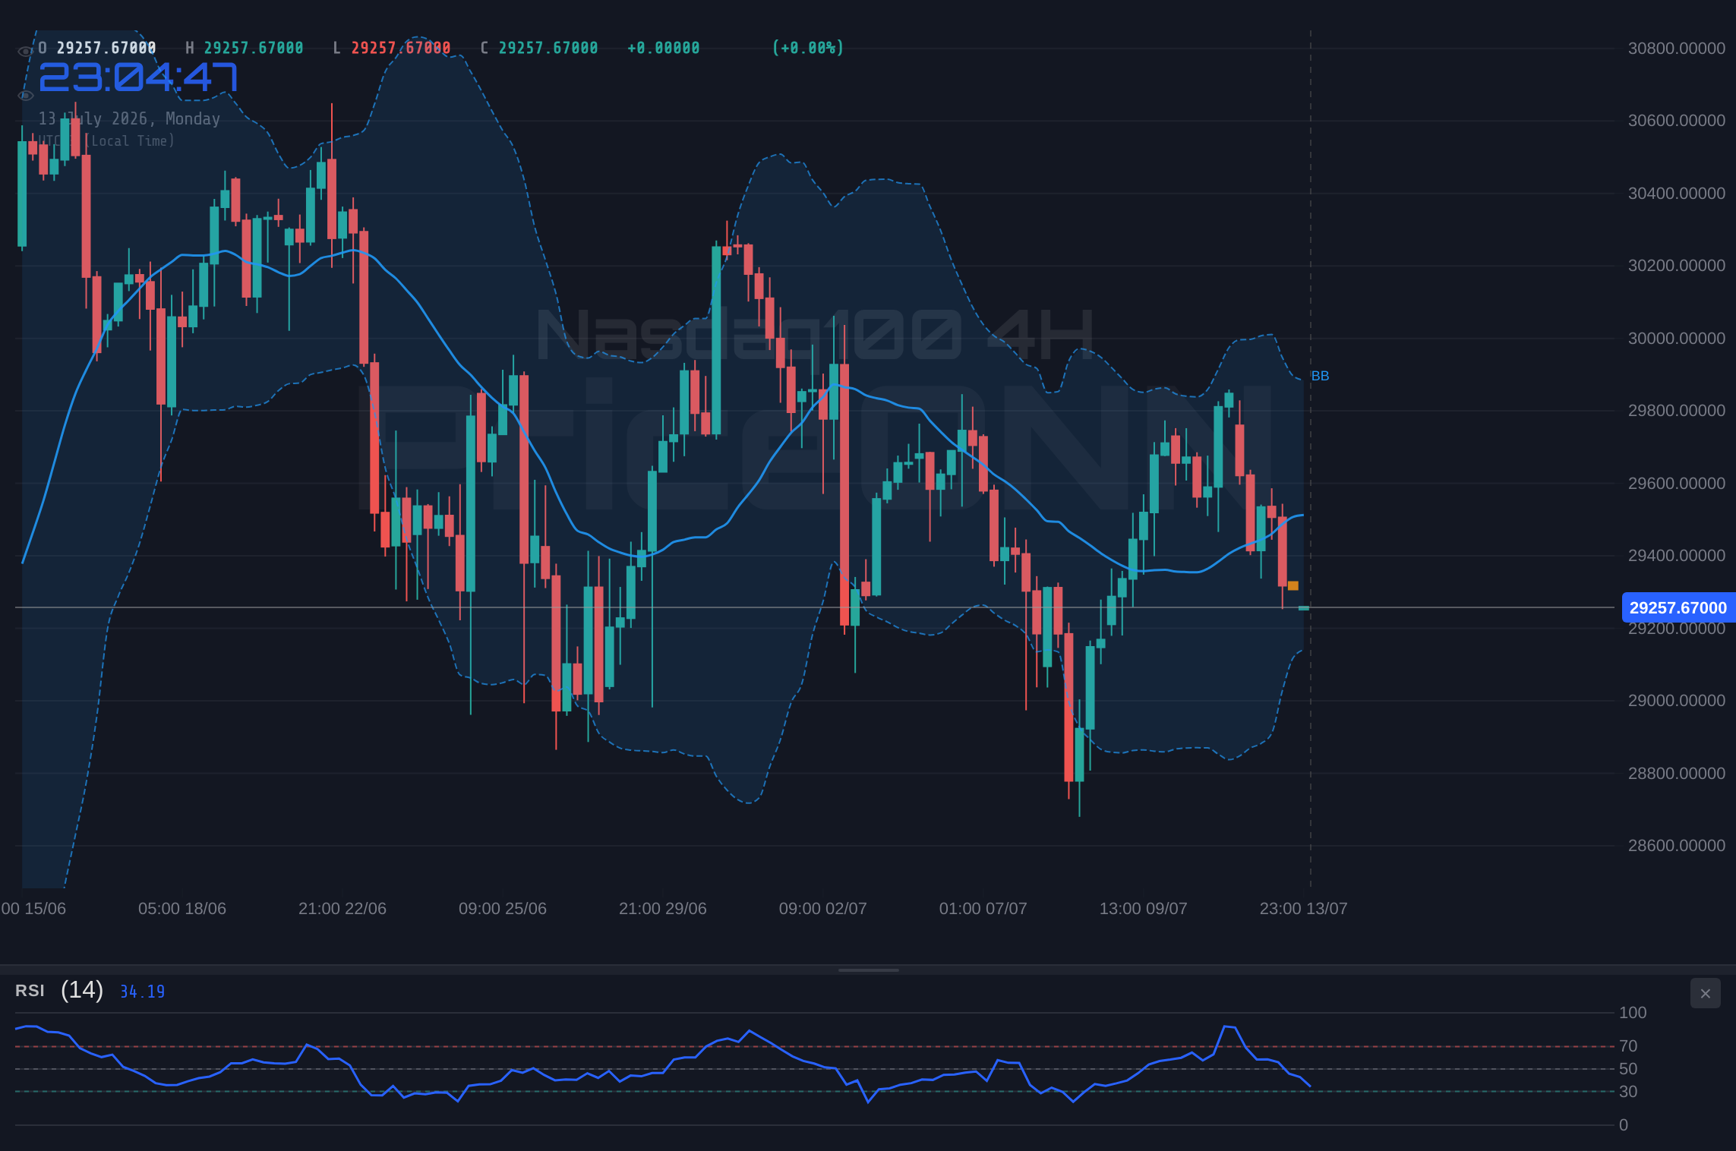Click the 28600.00000 price axis label
Screen dimensions: 1736x1151
(x=1677, y=846)
